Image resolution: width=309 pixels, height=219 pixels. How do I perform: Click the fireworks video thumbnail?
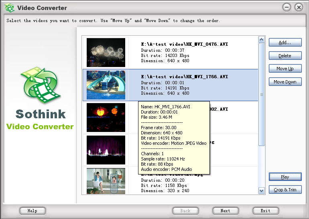tap(106, 53)
